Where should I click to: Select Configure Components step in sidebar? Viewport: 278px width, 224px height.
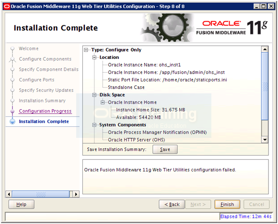pyautogui.click(x=45, y=59)
